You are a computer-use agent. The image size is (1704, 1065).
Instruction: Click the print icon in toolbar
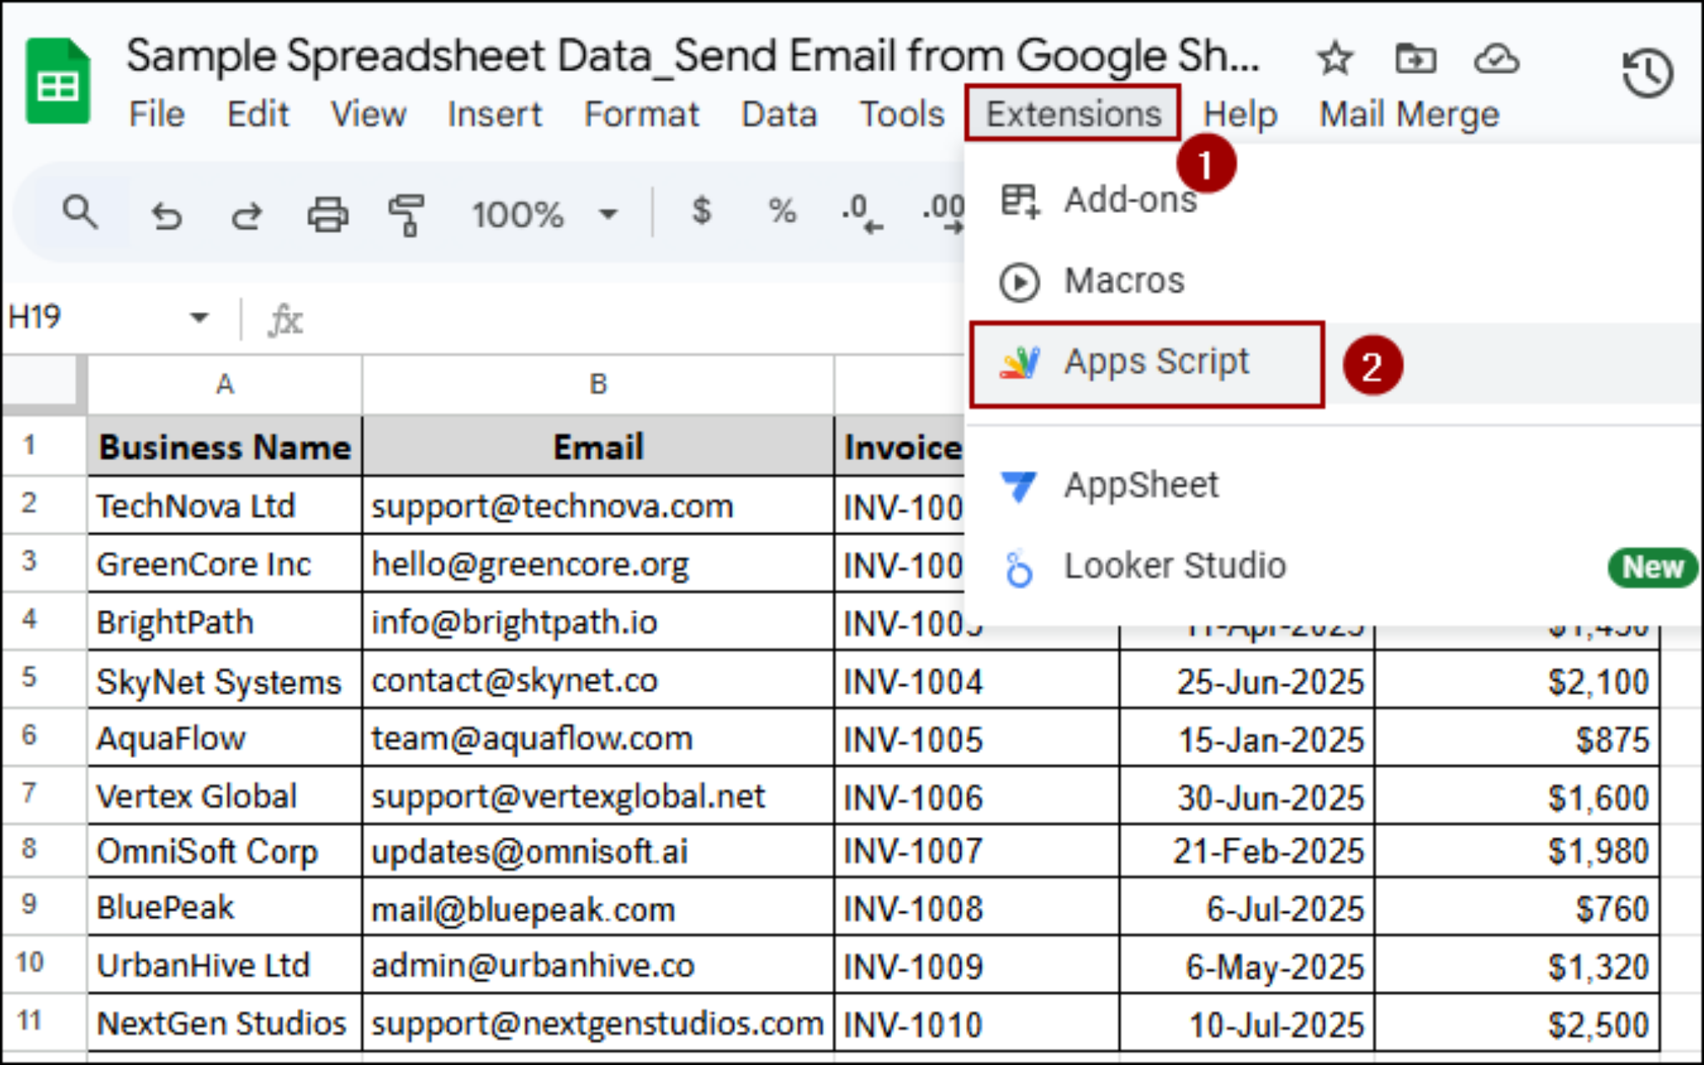327,215
